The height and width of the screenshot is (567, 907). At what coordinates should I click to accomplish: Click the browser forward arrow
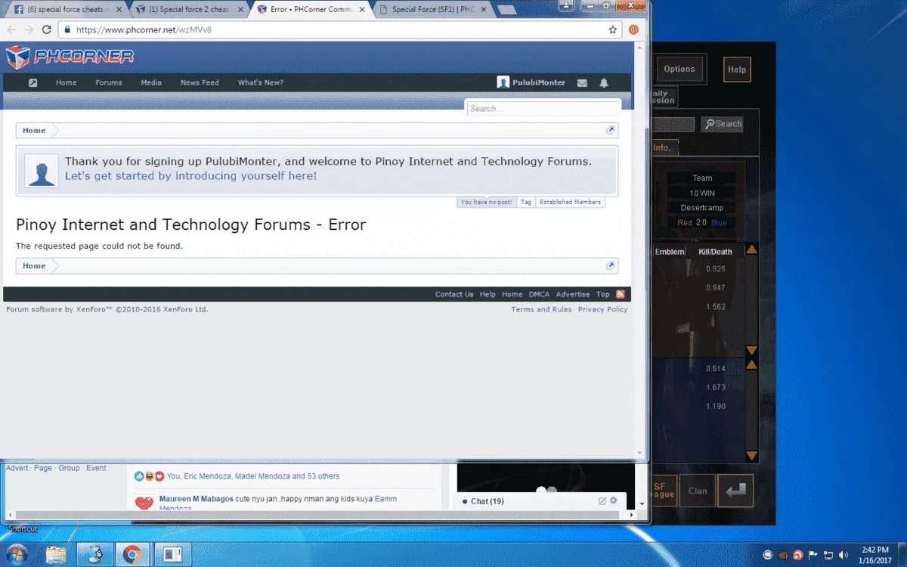click(x=29, y=29)
